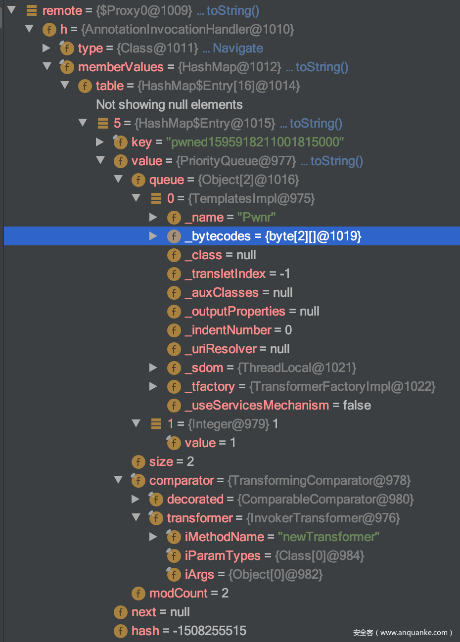The width and height of the screenshot is (460, 642).
Task: Expand the type Class node
Action: tap(46, 48)
